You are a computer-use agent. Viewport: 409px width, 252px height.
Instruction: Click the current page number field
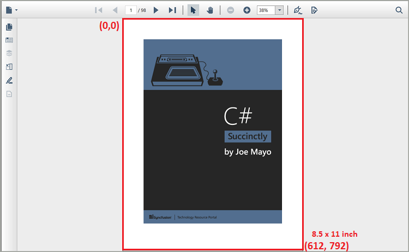pyautogui.click(x=131, y=10)
